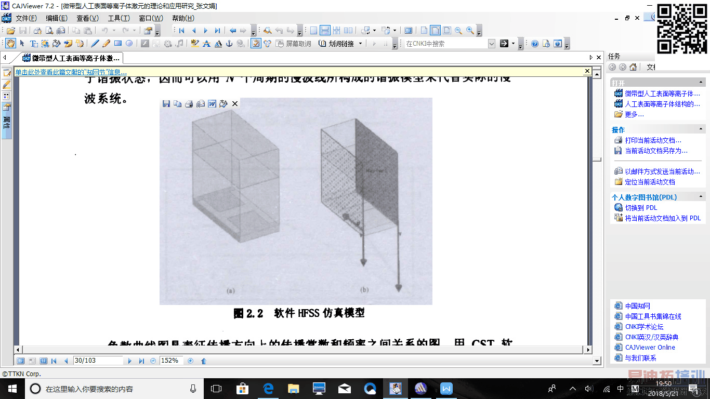This screenshot has width=710, height=399.
Task: Zoom out using the top toolbar magnifier
Action: click(458, 31)
